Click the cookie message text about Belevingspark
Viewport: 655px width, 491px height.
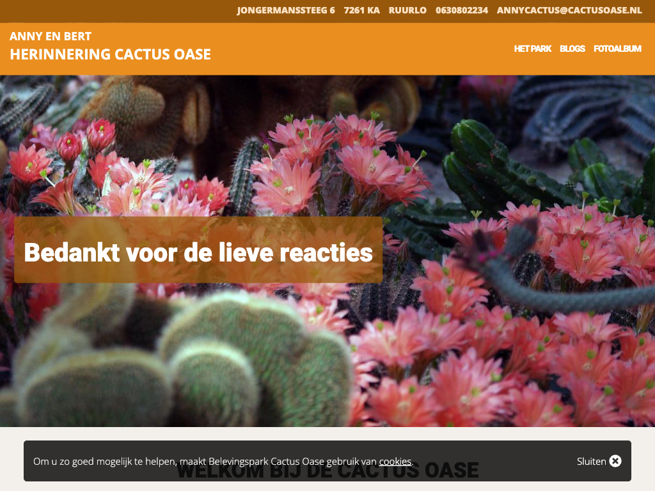pos(205,461)
